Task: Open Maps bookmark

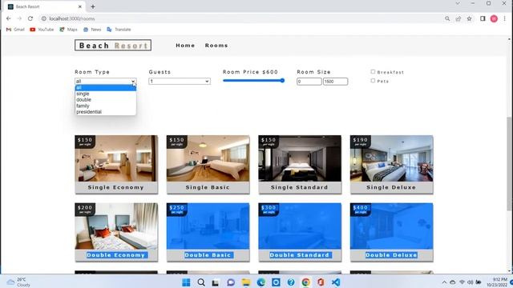Action: pyautogui.click(x=68, y=30)
